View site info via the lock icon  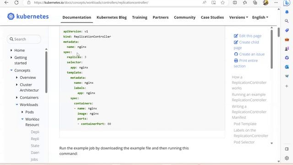tap(29, 3)
